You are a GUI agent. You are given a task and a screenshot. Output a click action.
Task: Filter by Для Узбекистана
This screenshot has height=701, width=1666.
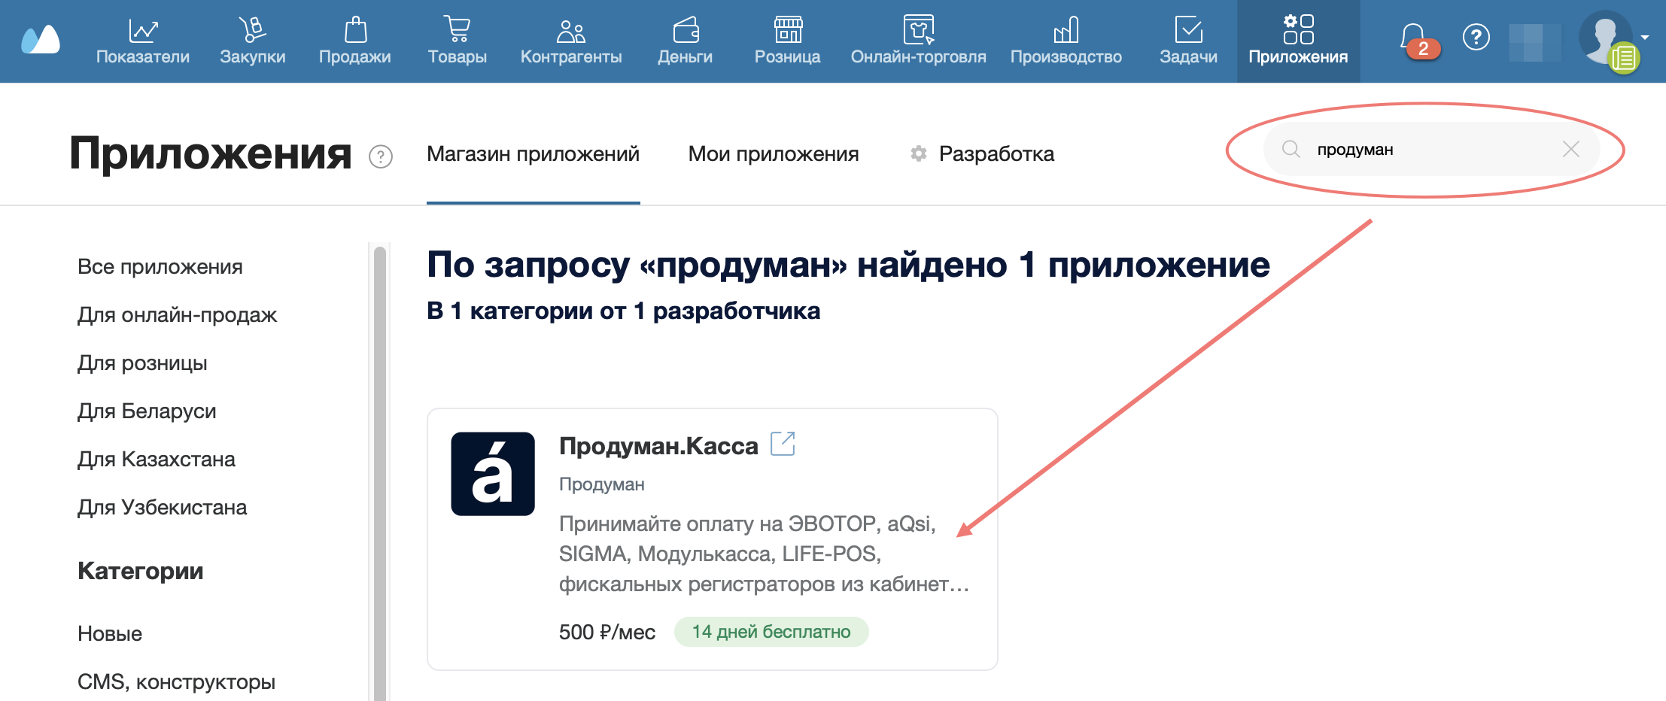click(163, 508)
